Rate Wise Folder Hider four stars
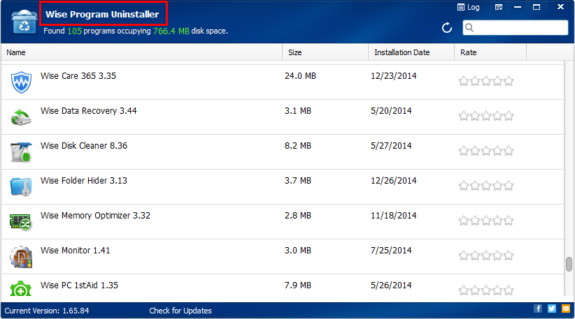The height and width of the screenshot is (319, 575). pos(497,186)
